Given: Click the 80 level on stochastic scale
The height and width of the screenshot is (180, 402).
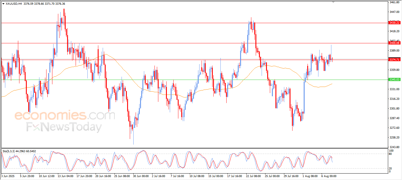Looking at the screenshot, I should pos(391,153).
